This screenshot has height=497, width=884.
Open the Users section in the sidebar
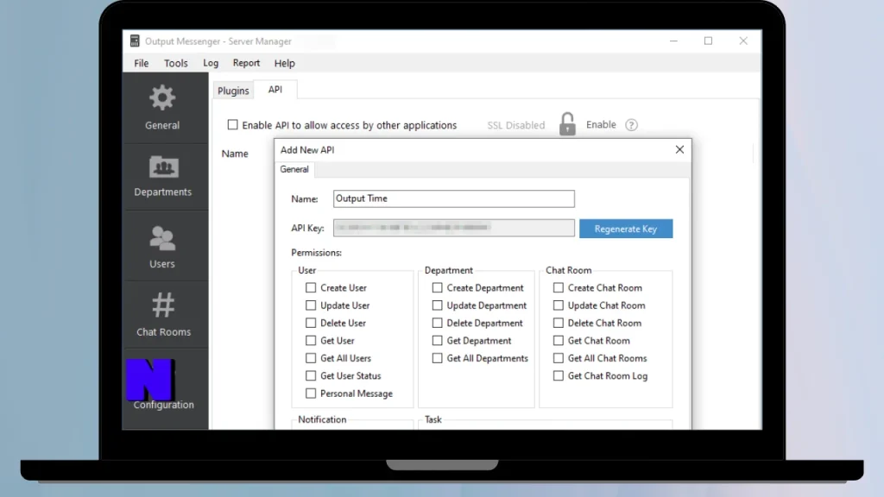(x=162, y=247)
